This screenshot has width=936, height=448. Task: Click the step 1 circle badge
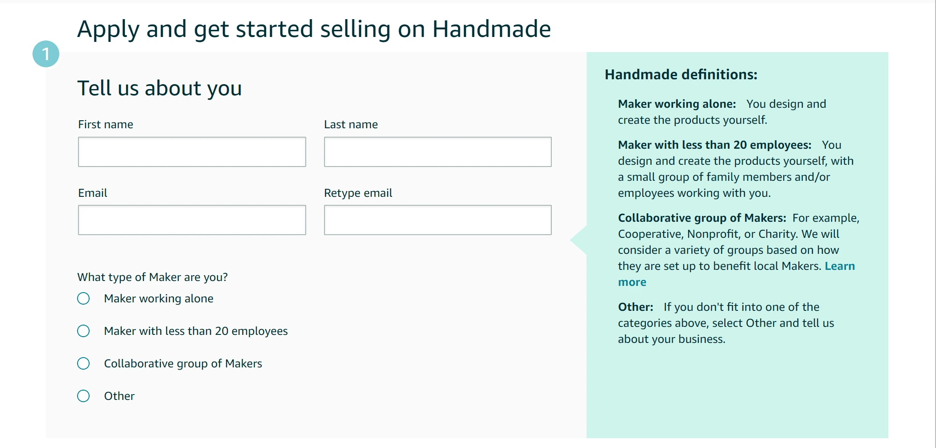click(46, 54)
